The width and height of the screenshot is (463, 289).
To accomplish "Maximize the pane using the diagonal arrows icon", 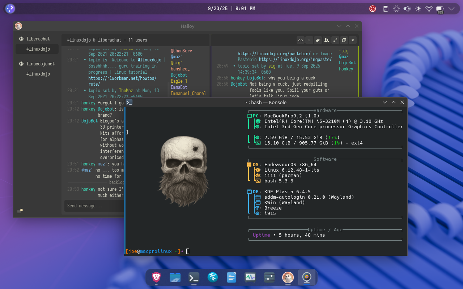I will 335,40.
